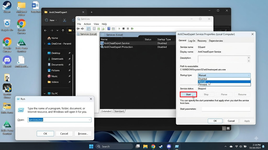
Task: Open the View menu in Services
Action: click(96, 24)
